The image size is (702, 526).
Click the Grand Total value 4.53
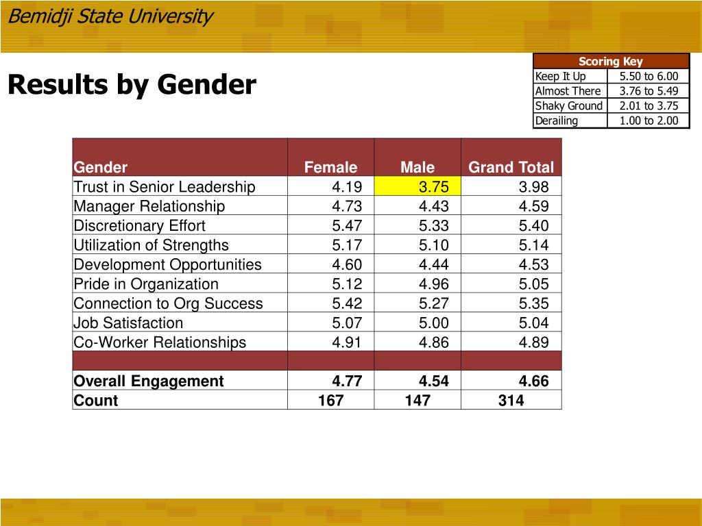(x=533, y=264)
